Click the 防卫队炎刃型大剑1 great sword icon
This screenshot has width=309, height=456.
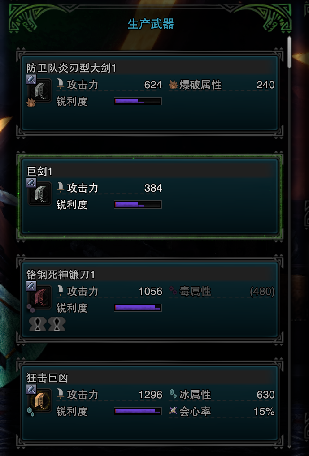point(40,90)
